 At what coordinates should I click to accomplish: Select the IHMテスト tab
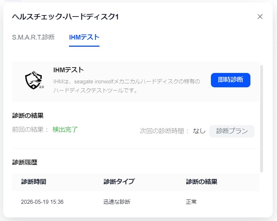click(84, 37)
